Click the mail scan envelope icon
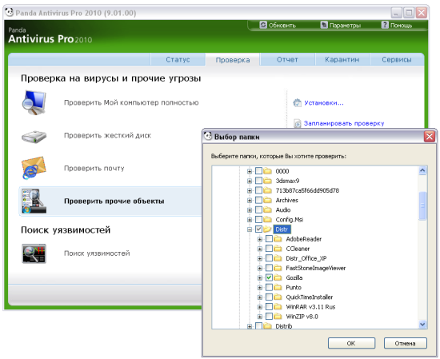 click(x=34, y=168)
